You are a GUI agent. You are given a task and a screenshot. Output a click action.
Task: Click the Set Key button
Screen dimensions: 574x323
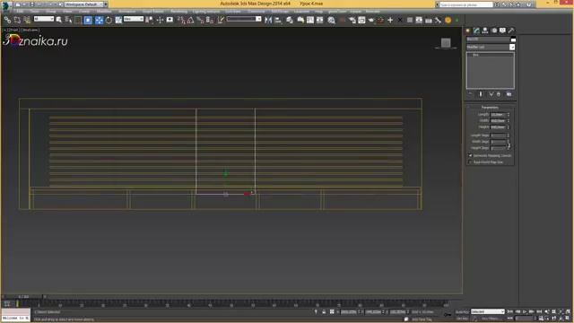462,319
